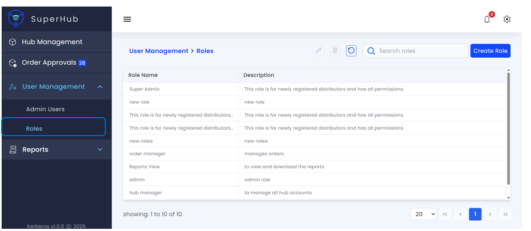Click the SuperHub logo icon

coord(16,19)
